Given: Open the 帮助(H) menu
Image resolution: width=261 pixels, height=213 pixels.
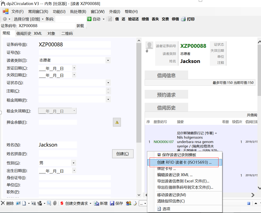Looking at the screenshot, I should point(131,12).
